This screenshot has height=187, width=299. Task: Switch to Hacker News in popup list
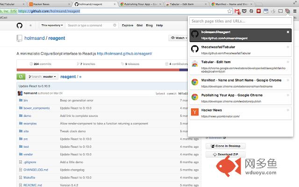point(241,113)
